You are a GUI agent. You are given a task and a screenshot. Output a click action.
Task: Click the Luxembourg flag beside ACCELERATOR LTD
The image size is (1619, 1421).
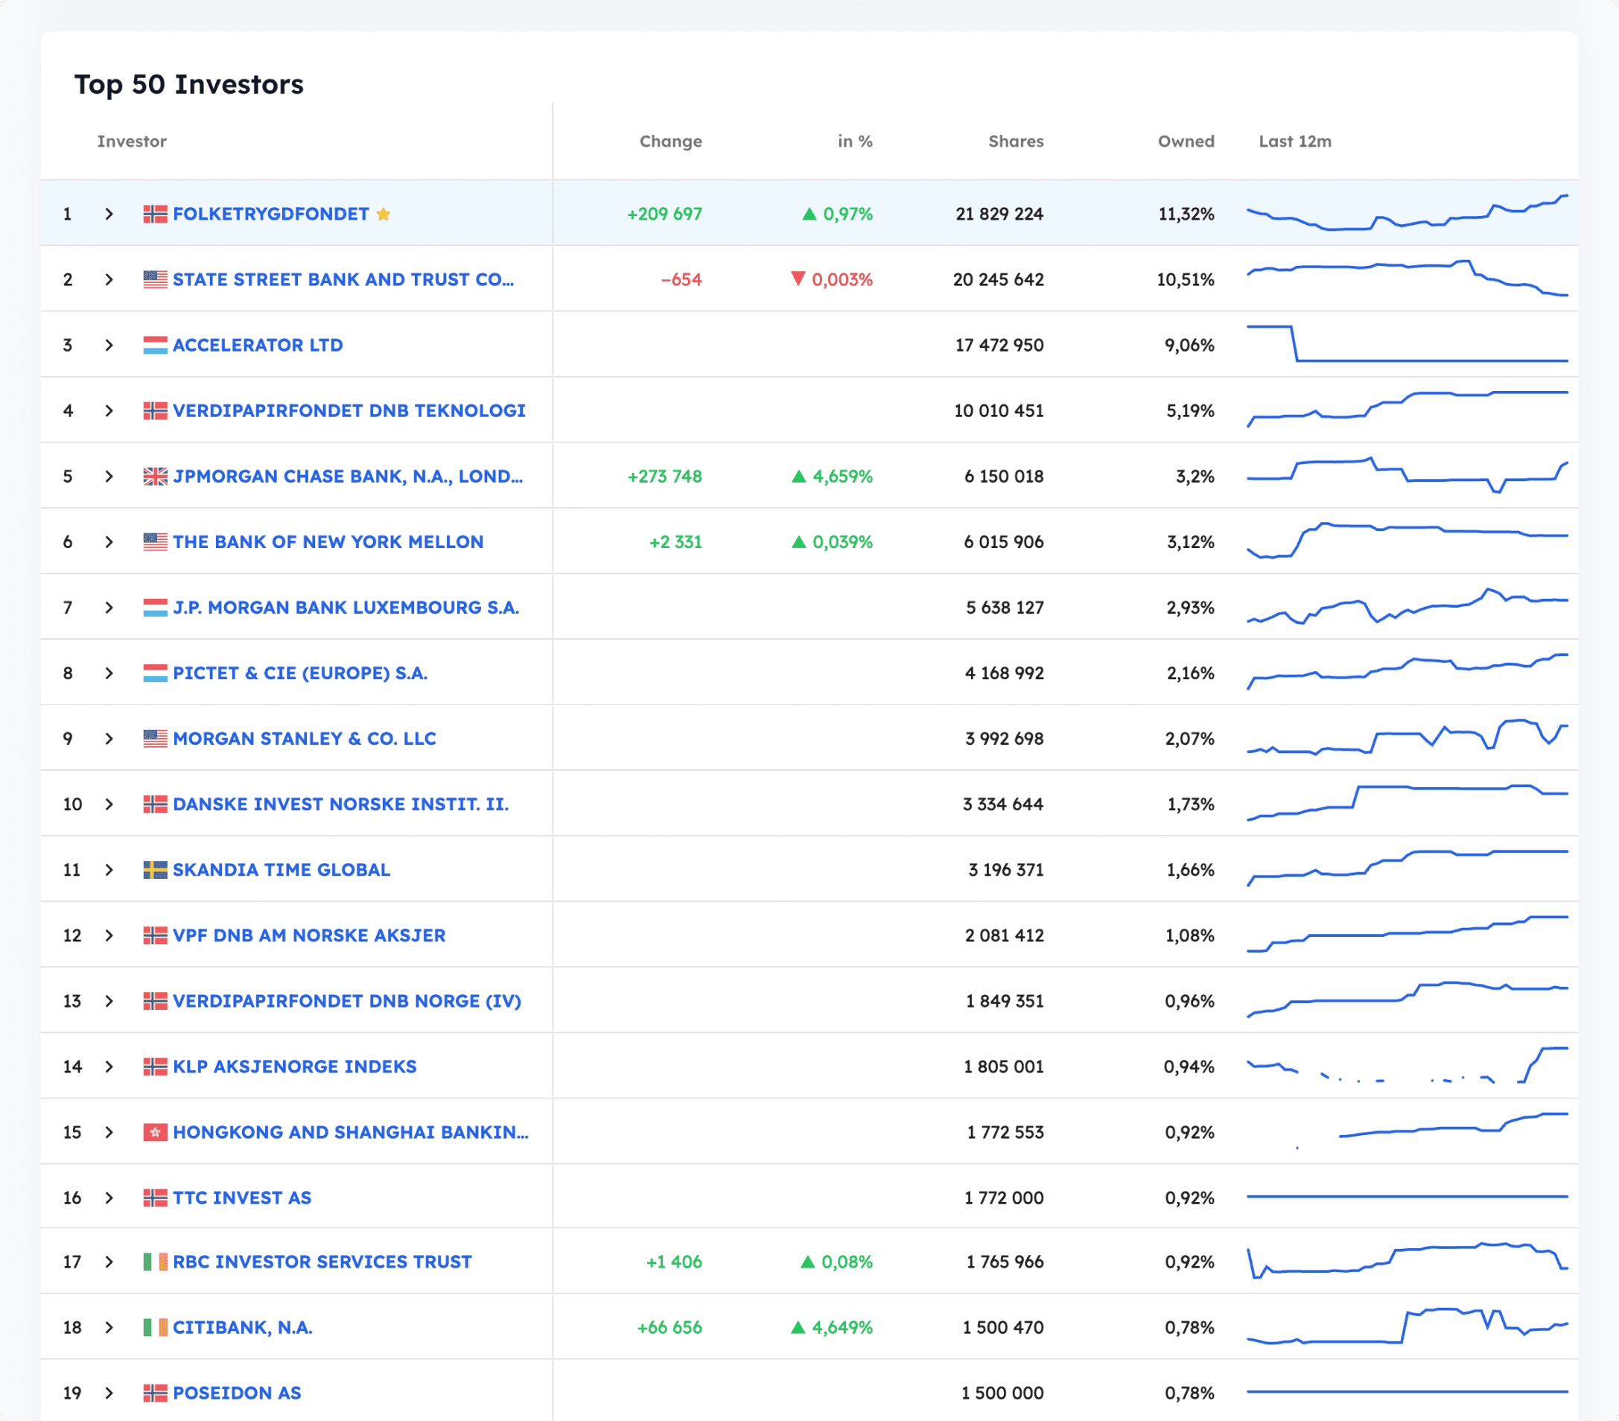coord(155,346)
